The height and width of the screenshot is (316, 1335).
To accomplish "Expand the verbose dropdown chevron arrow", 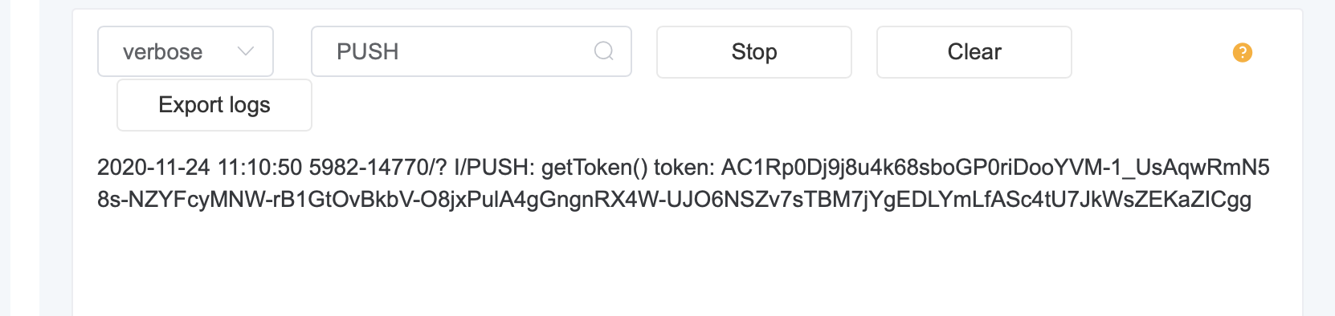I will 246,51.
